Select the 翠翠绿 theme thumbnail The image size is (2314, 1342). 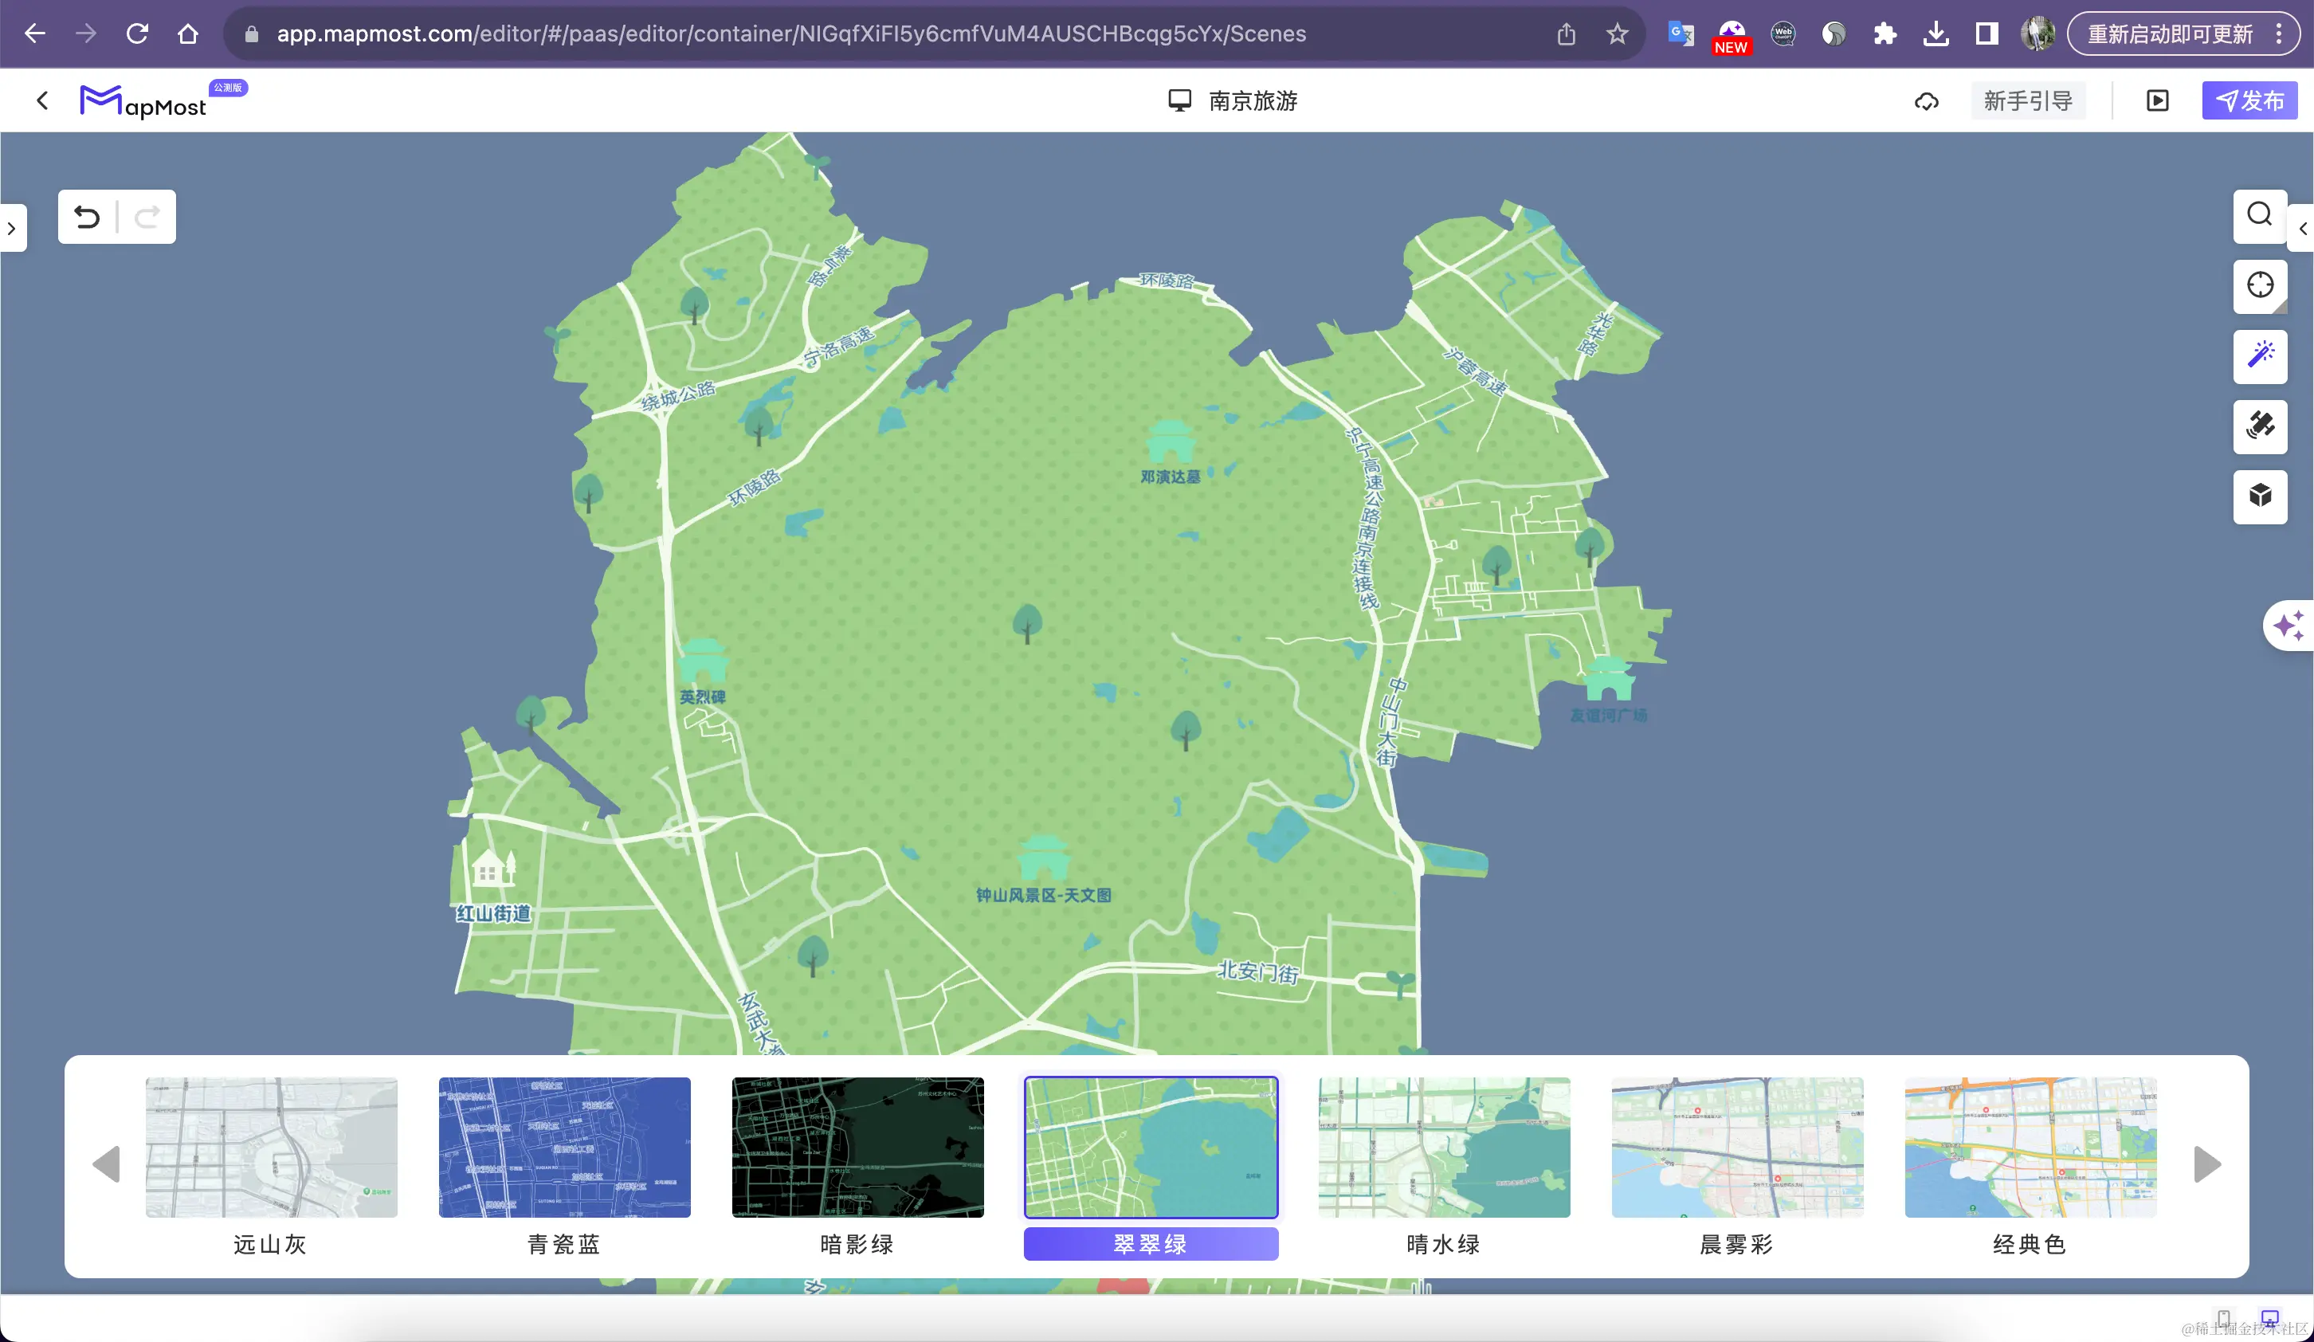click(1151, 1148)
